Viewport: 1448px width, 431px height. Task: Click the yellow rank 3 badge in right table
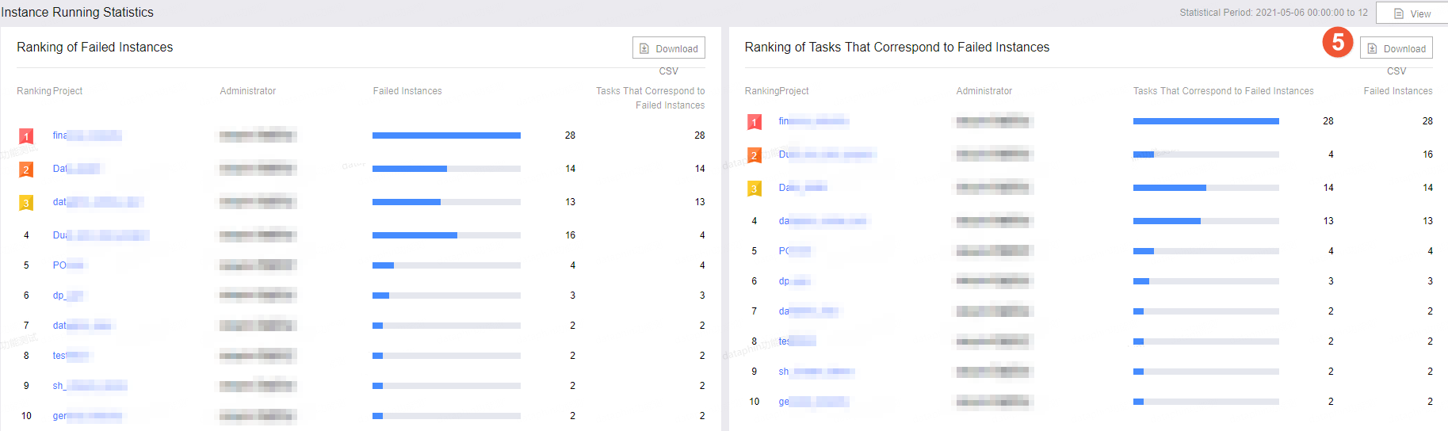click(x=755, y=189)
